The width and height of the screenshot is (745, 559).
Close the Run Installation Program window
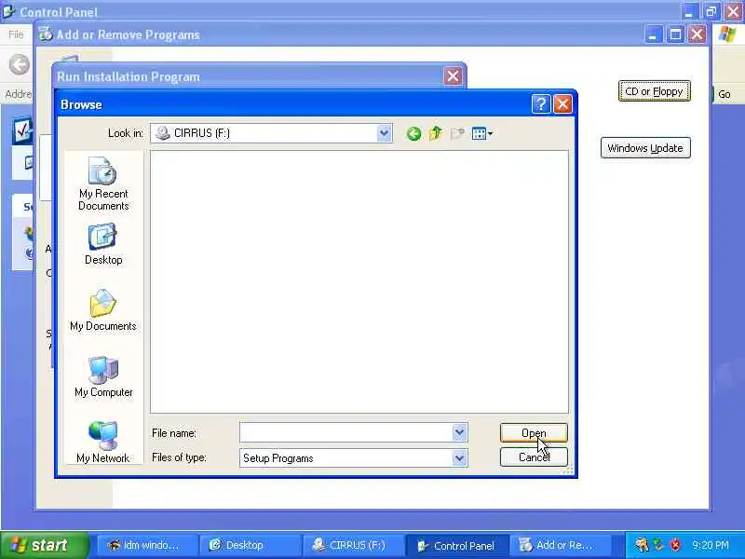[453, 76]
